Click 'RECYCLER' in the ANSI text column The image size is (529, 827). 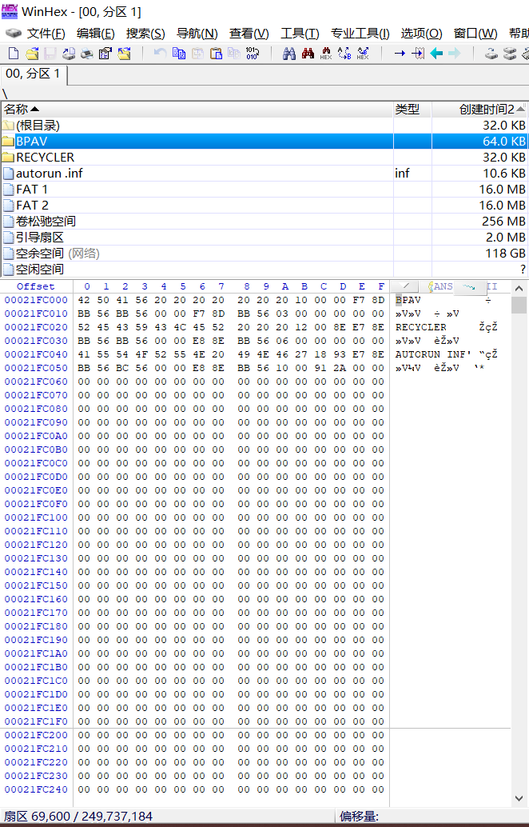point(420,327)
